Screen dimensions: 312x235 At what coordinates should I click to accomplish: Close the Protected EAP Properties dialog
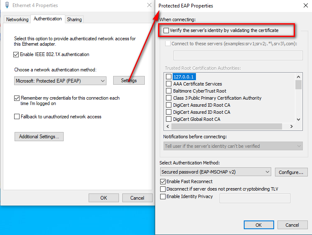[x=306, y=5]
